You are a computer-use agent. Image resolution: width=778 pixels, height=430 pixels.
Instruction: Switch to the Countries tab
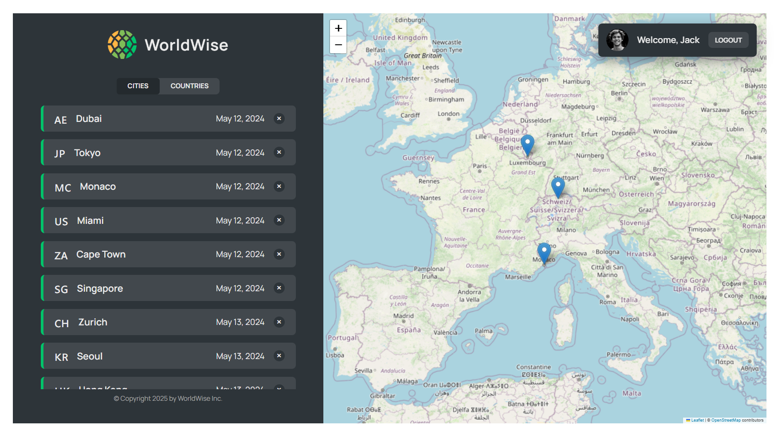[189, 86]
